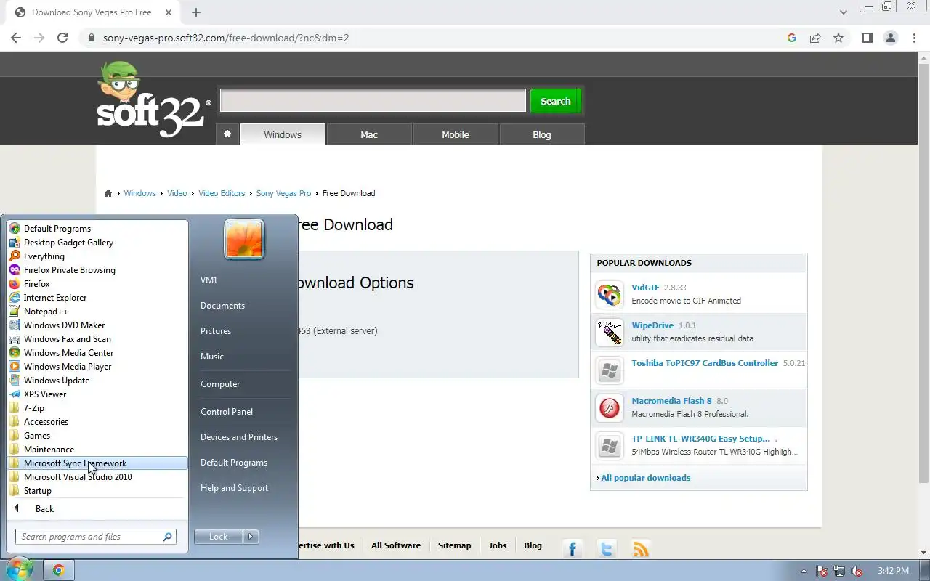Image resolution: width=930 pixels, height=581 pixels.
Task: Click the Chrome taskbar icon
Action: pos(59,571)
